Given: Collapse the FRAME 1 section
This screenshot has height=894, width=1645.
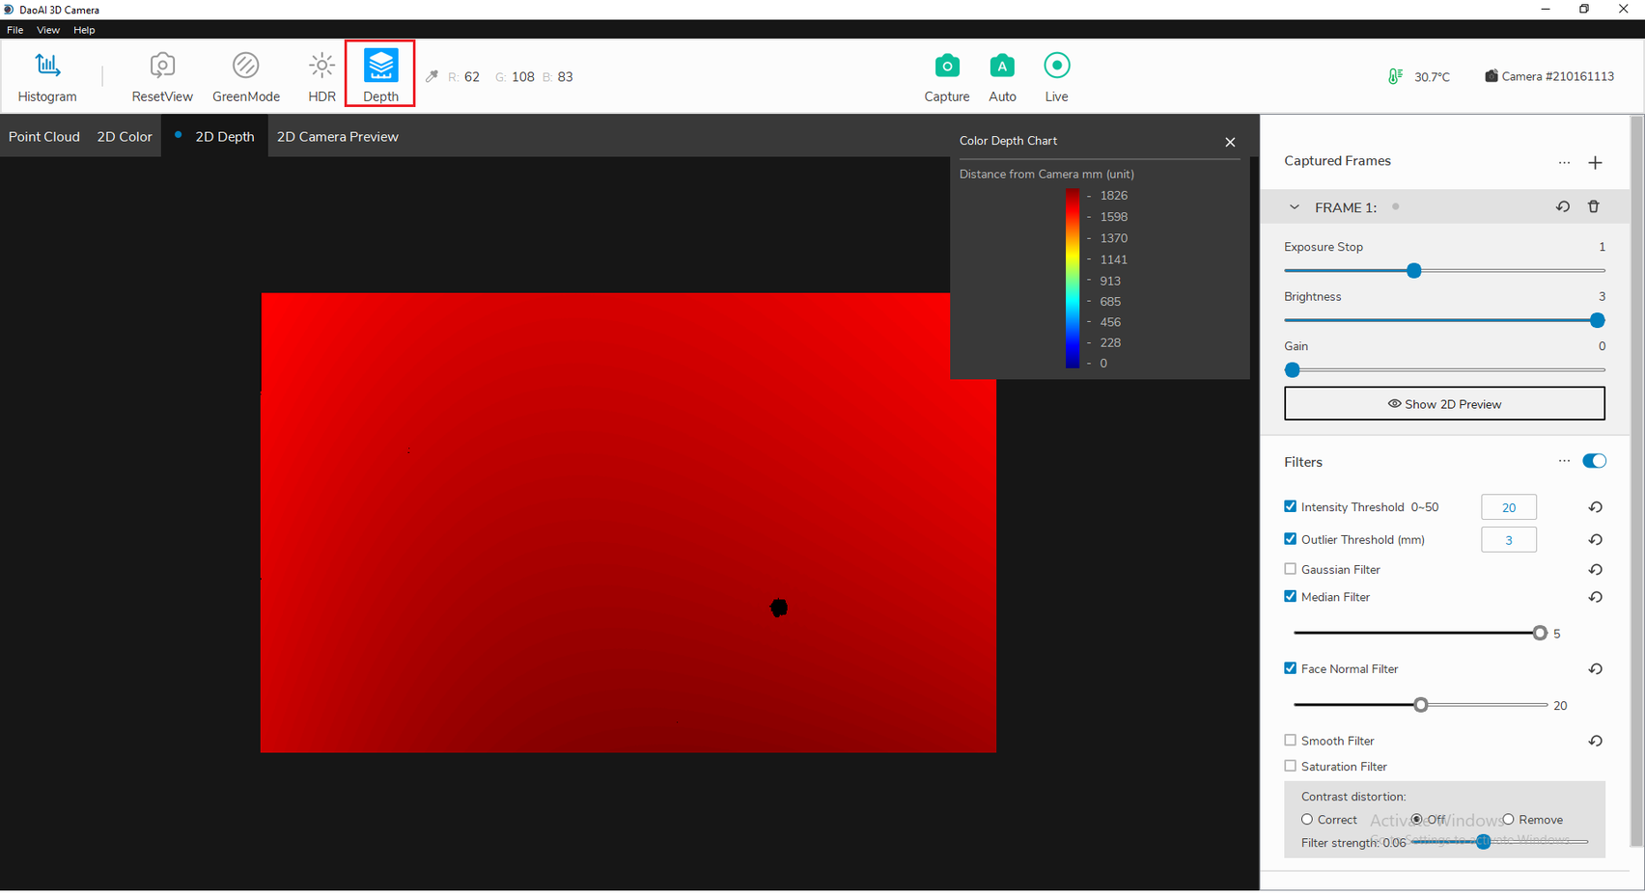Looking at the screenshot, I should click(1294, 207).
